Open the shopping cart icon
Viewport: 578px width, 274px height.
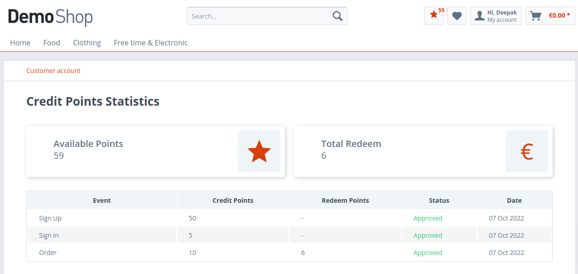click(536, 16)
